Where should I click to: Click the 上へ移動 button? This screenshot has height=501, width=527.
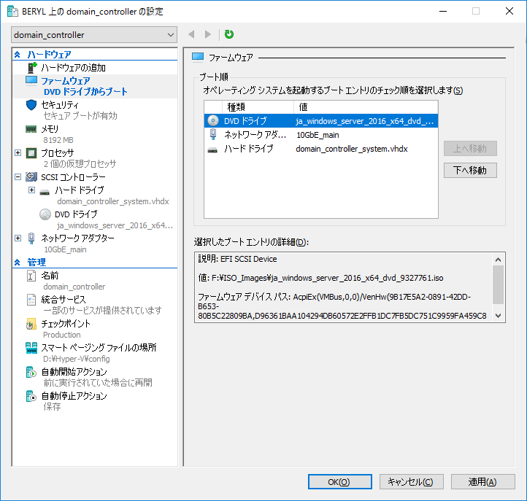tap(470, 149)
